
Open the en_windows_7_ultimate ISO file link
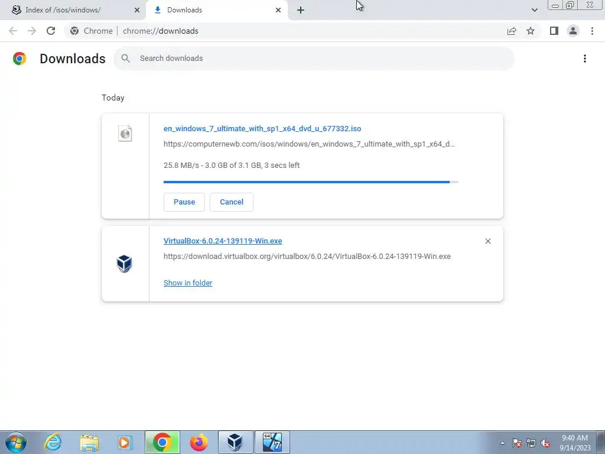(x=262, y=128)
